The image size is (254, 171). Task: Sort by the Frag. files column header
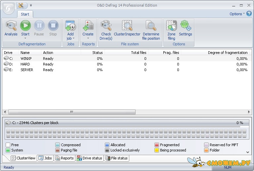coord(165,53)
